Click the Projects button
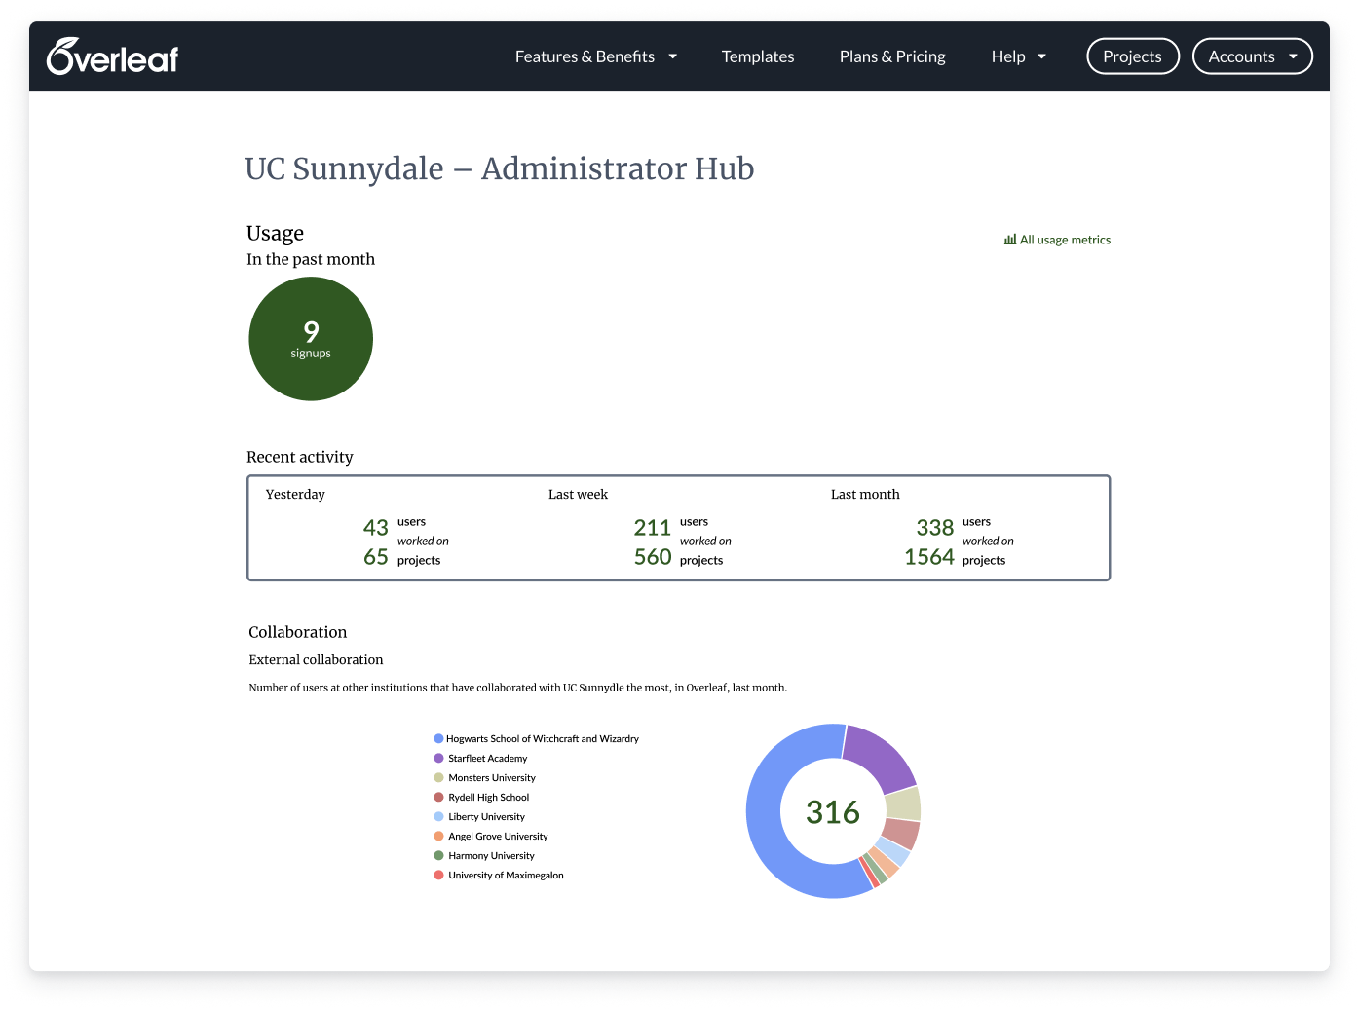The width and height of the screenshot is (1359, 1009). click(x=1132, y=56)
